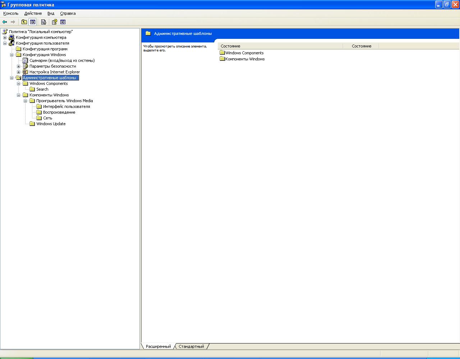Click the Сценарии (вход/выход из системы) script icon
The image size is (460, 359).
click(25, 60)
